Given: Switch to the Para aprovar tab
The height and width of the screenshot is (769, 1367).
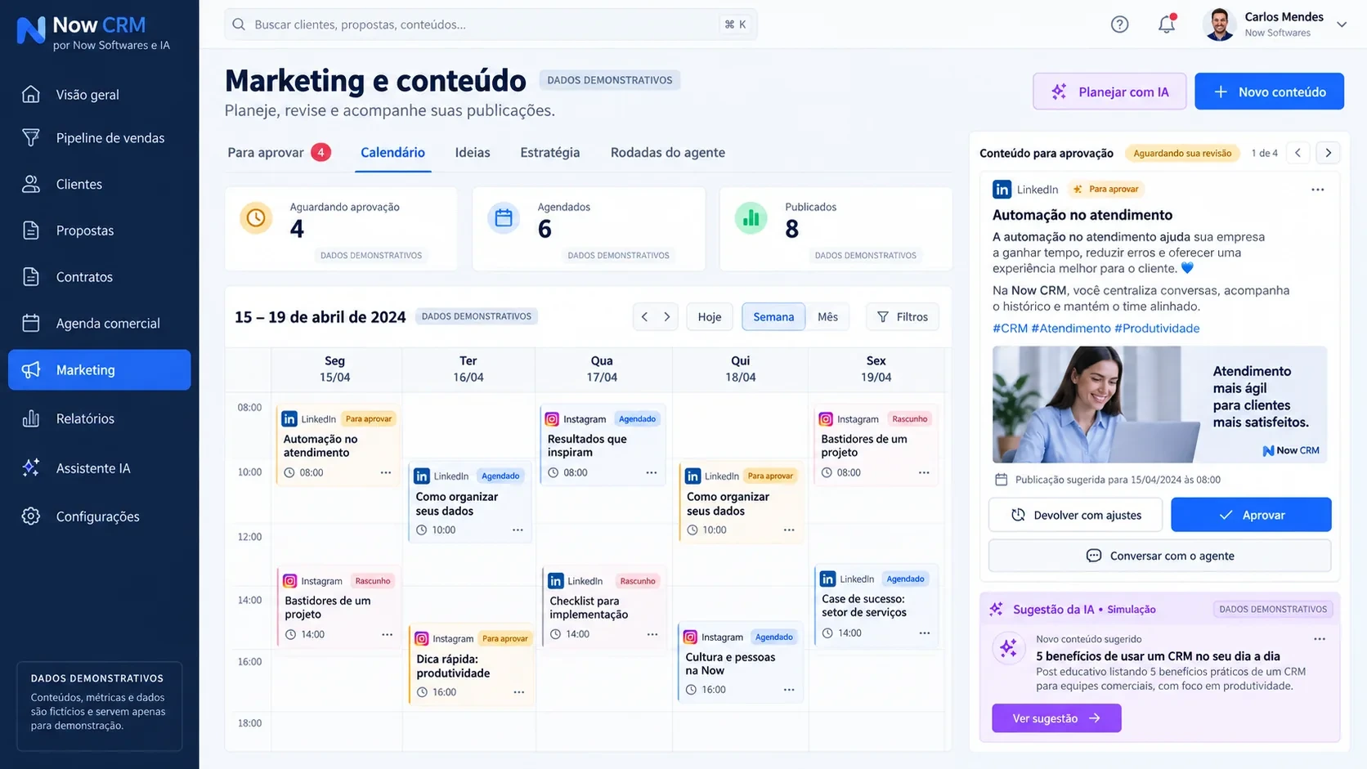Looking at the screenshot, I should [x=279, y=152].
